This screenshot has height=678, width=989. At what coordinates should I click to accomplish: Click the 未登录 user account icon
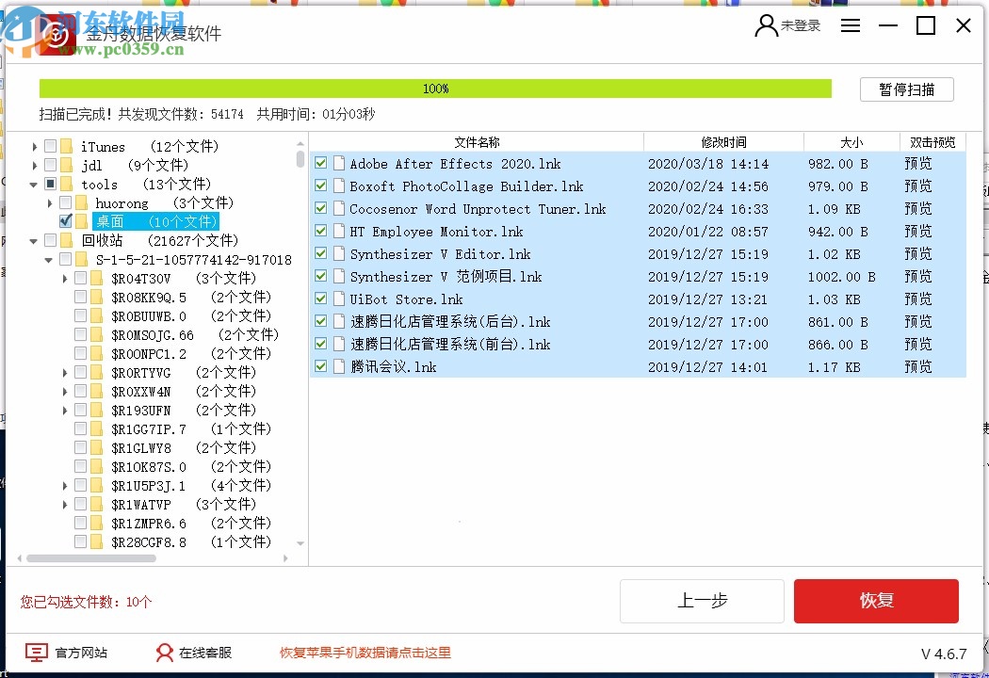click(x=765, y=25)
